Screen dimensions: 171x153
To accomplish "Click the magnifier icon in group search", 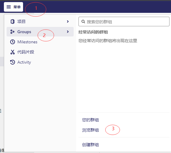I will [83, 22].
